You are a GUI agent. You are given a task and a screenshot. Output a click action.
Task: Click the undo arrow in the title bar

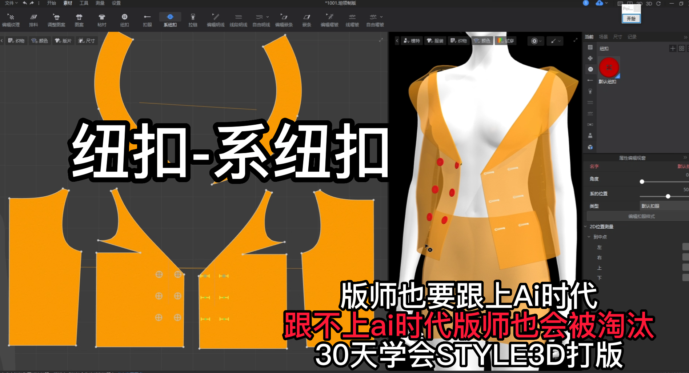(25, 3)
